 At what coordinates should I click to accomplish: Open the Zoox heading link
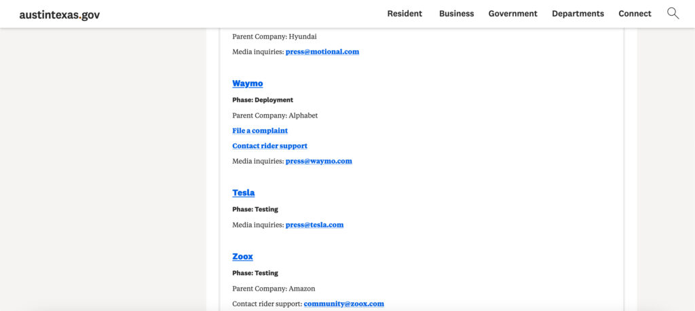pyautogui.click(x=242, y=257)
